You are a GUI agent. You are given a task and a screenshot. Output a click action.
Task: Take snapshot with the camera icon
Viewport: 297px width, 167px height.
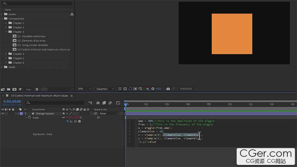coord(168,89)
